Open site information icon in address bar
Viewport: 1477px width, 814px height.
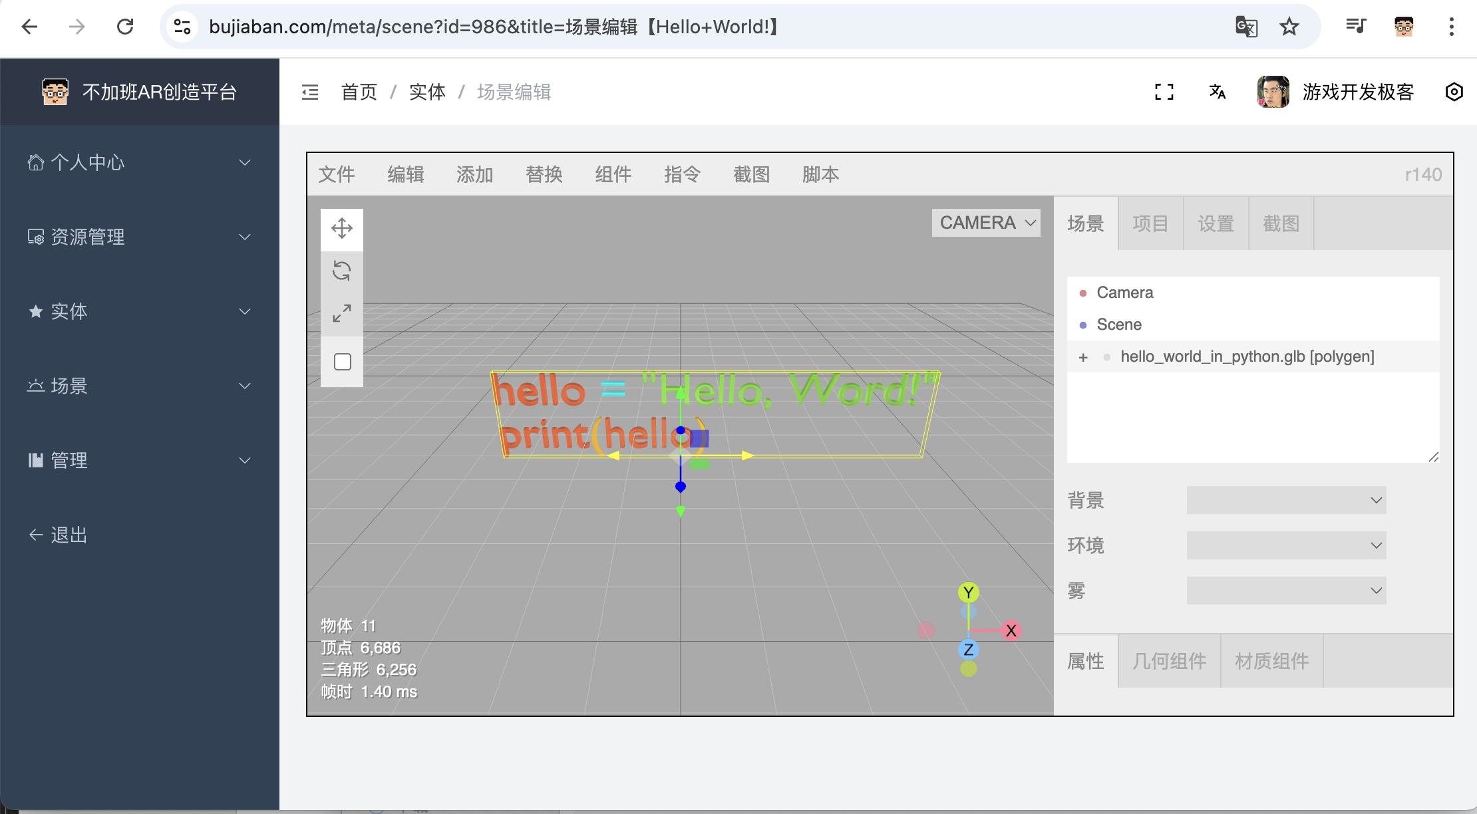[182, 27]
